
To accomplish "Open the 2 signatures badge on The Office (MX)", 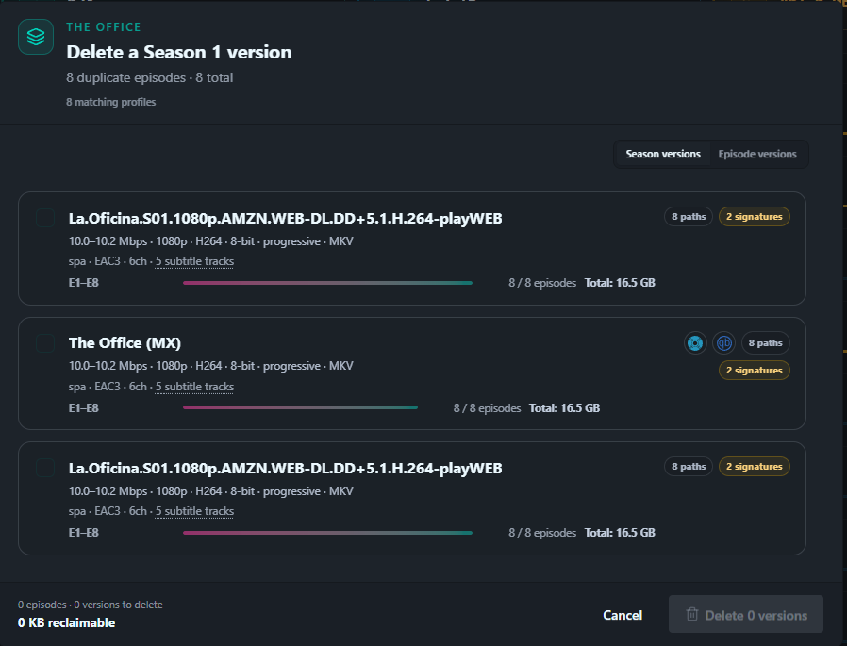I will point(754,371).
